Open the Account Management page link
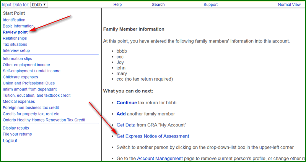 [160, 158]
